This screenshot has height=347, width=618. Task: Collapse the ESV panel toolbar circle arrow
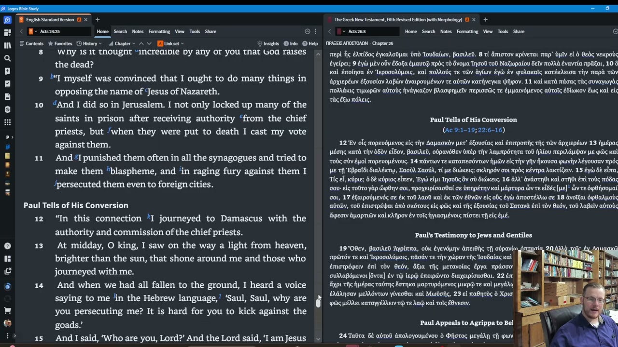tap(308, 31)
